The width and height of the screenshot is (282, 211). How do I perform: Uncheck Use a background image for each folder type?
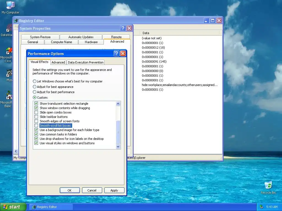point(36,130)
